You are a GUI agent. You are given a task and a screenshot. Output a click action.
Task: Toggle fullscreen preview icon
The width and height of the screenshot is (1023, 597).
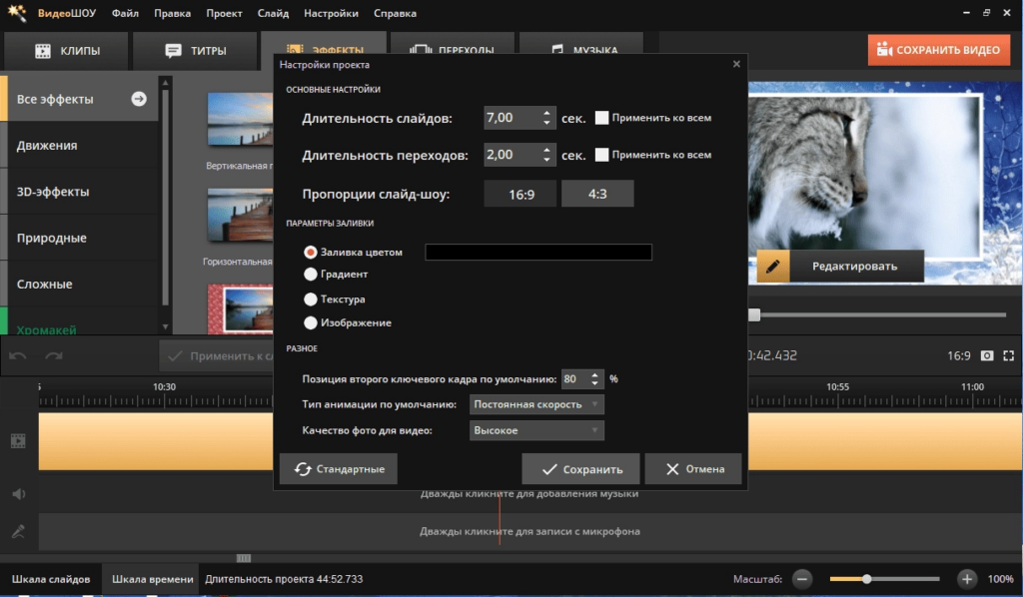[x=1009, y=355]
